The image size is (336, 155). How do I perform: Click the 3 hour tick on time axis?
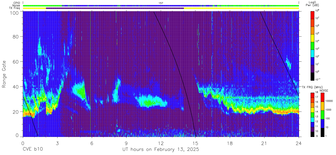(x=57, y=143)
